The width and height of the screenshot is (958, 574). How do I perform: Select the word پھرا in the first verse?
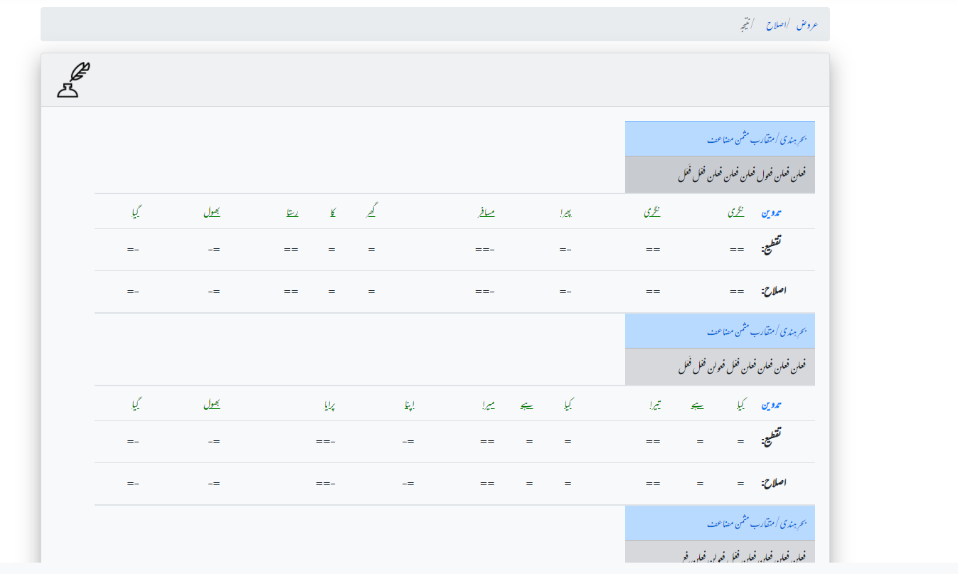tap(565, 212)
